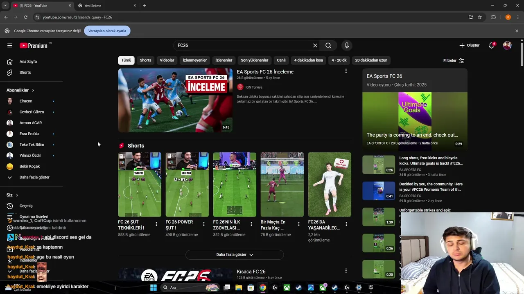Expand the Siz section chevron

17,195
